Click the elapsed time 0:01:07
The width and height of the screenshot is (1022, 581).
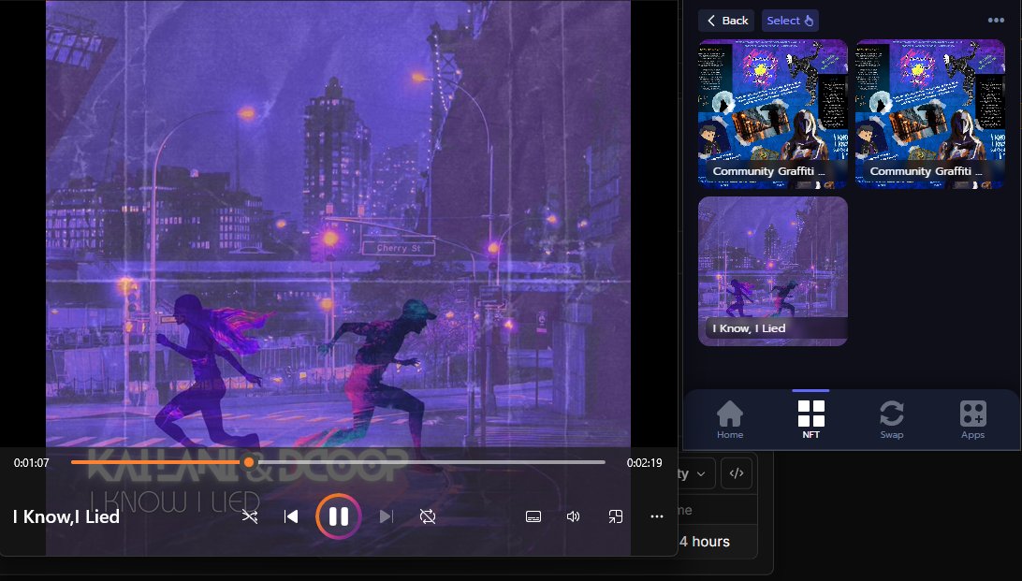click(x=31, y=462)
